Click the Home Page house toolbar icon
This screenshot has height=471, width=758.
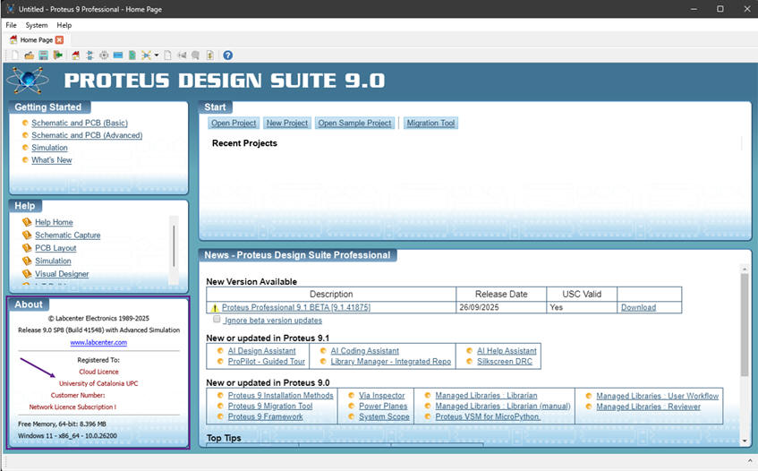(x=75, y=56)
